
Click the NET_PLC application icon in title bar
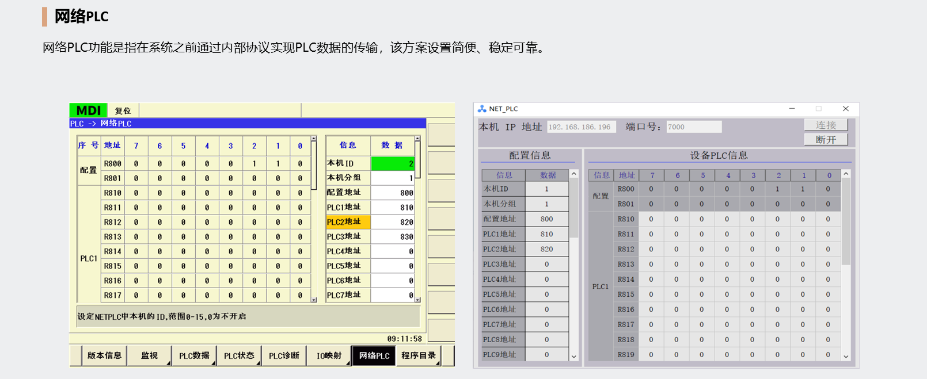(x=482, y=109)
